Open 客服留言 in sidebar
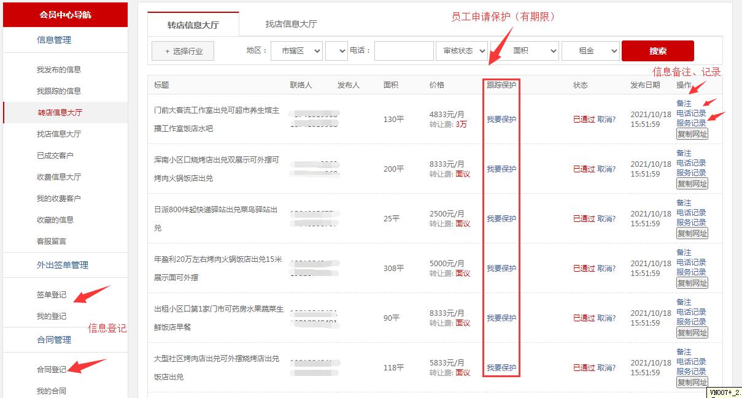The width and height of the screenshot is (742, 398). pos(52,241)
